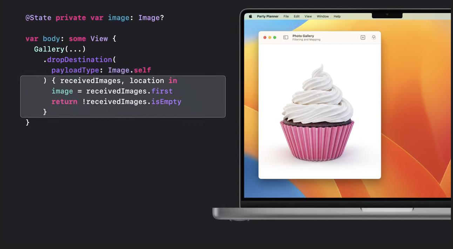453x249 pixels.
Task: Click the '@State' attribute in code
Action: (38, 17)
